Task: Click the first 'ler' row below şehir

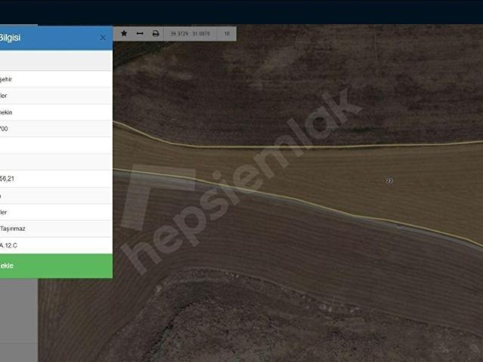Action: 56,96
